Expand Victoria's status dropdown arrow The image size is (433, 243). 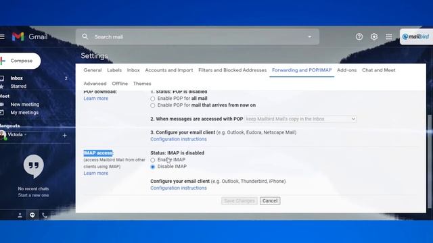click(x=26, y=135)
